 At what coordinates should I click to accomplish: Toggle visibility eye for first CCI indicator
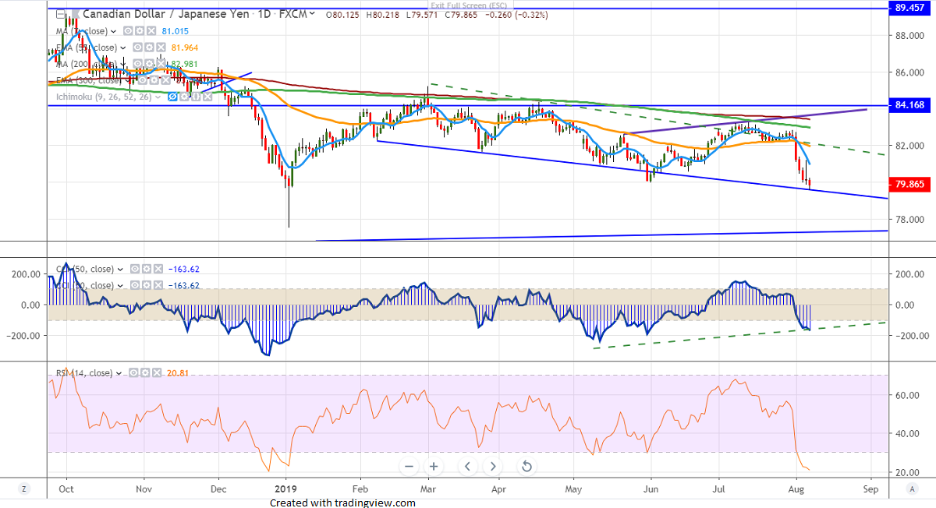coord(135,269)
